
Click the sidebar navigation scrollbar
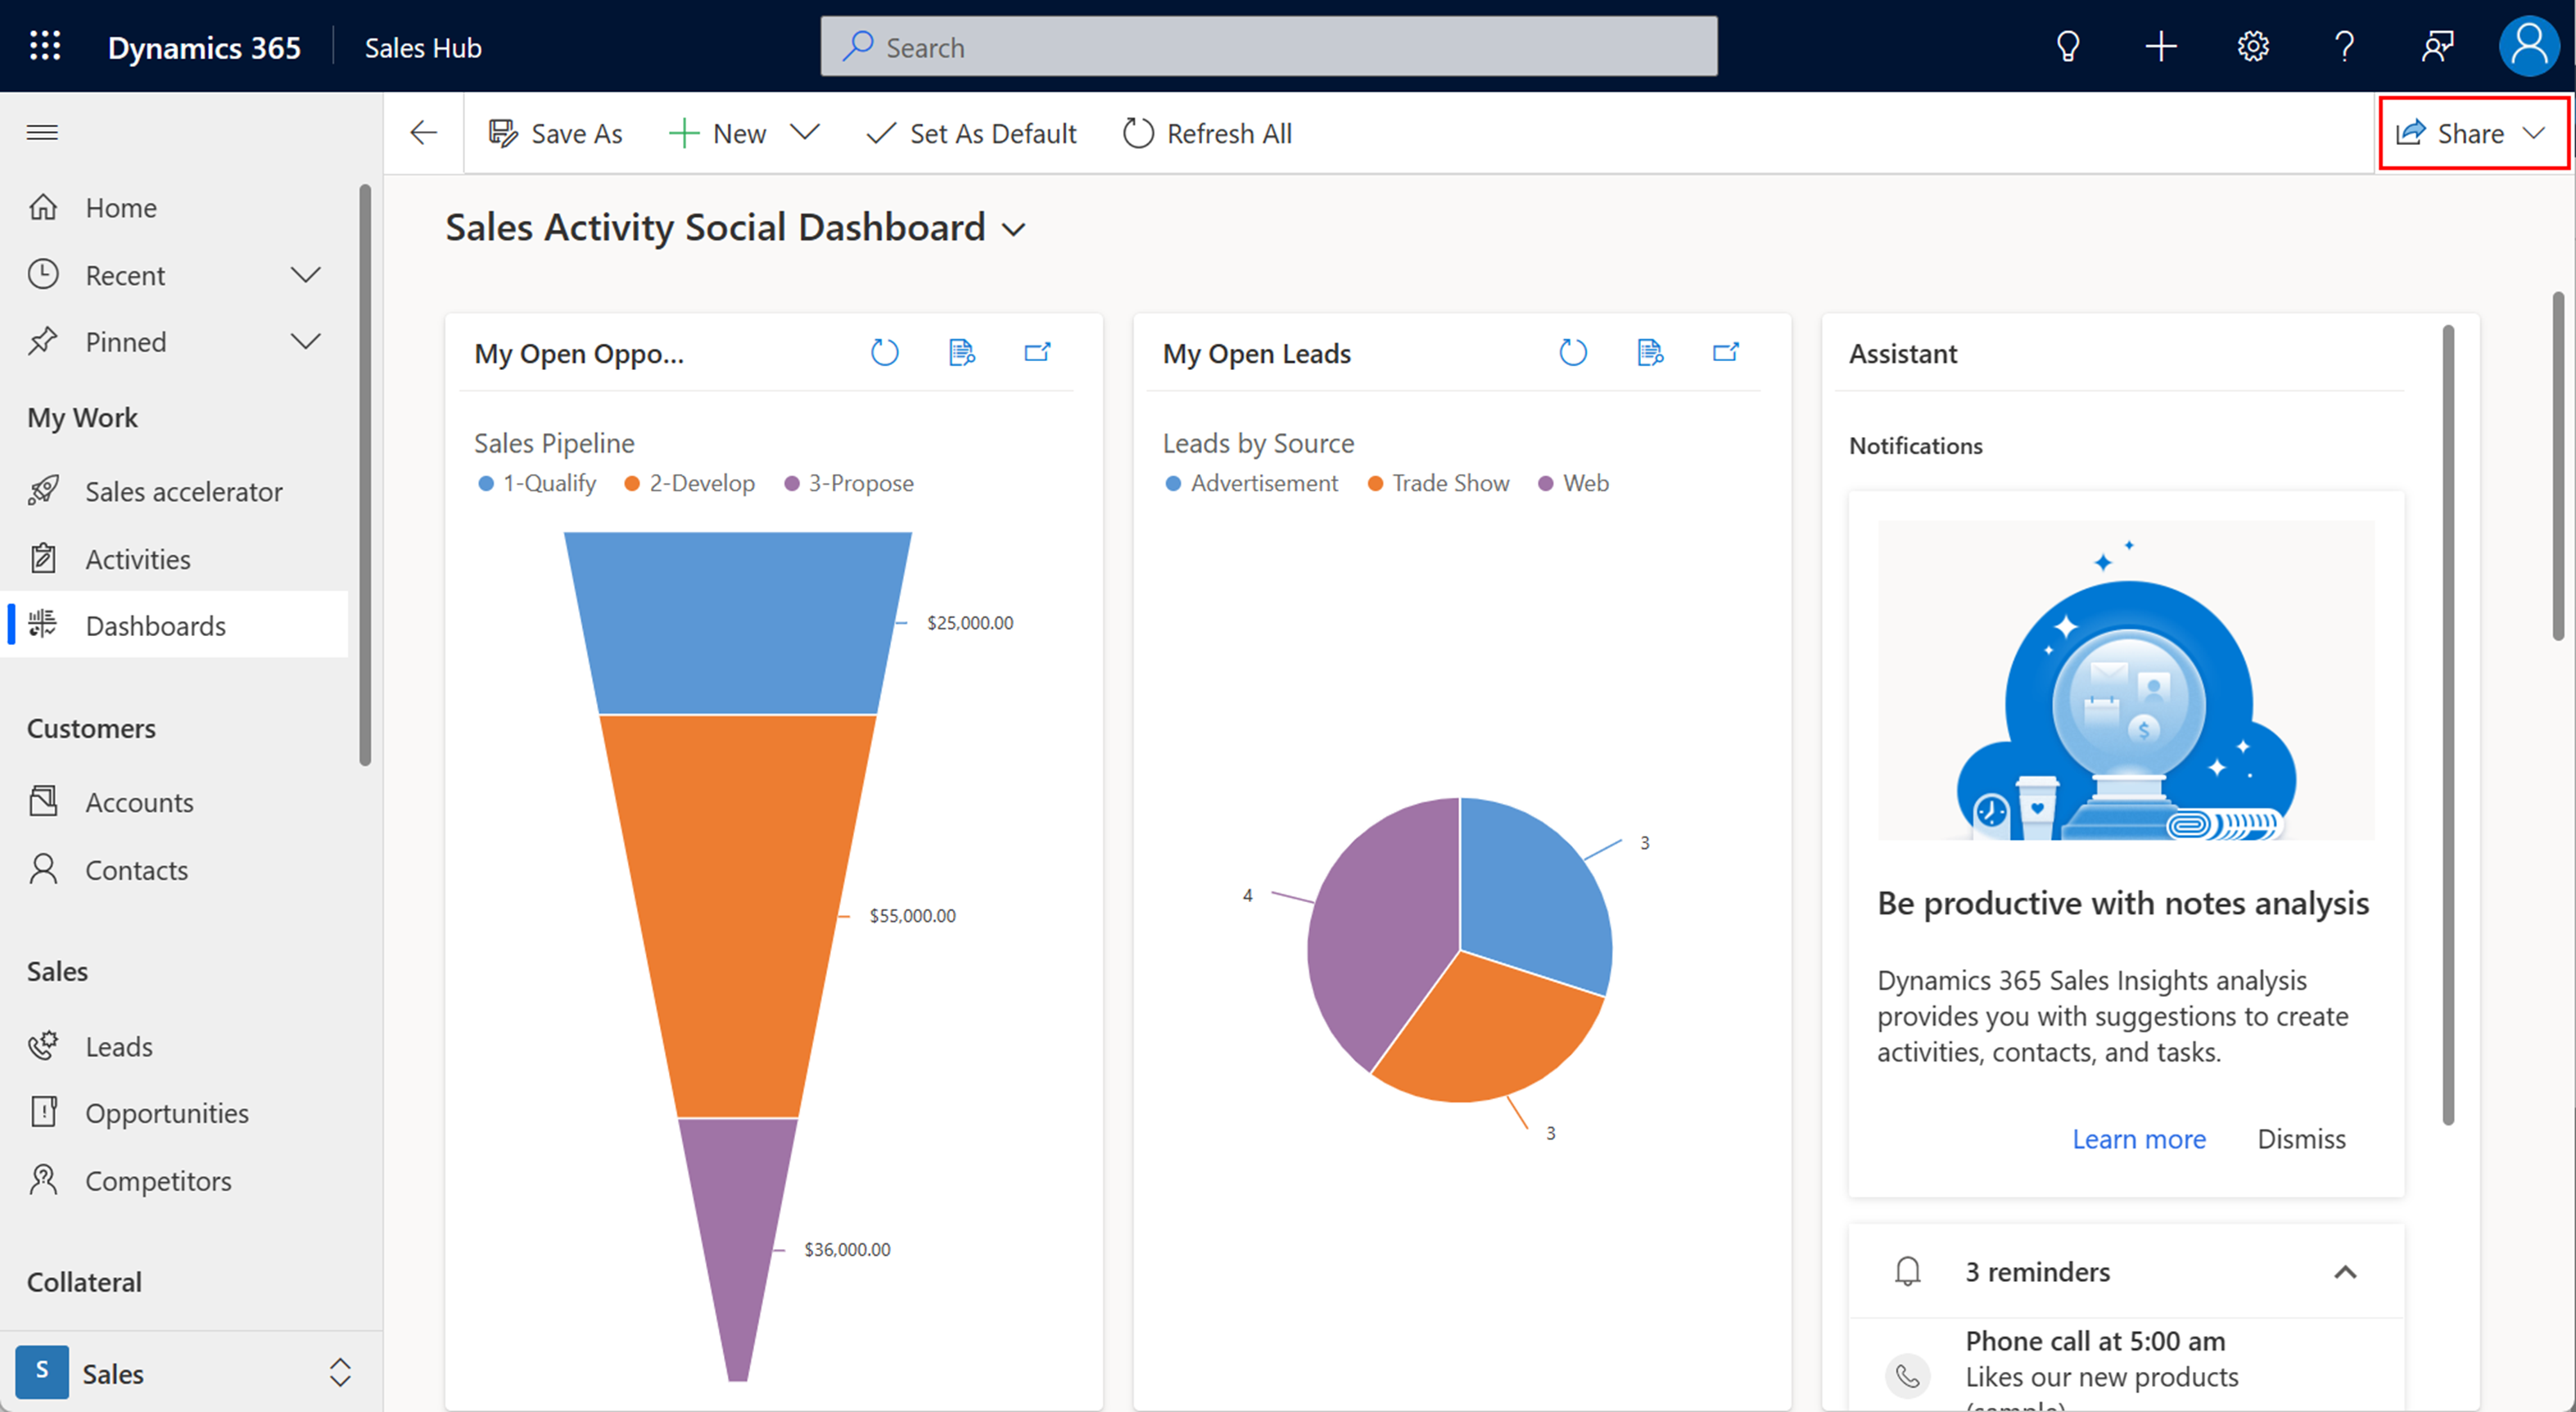365,475
